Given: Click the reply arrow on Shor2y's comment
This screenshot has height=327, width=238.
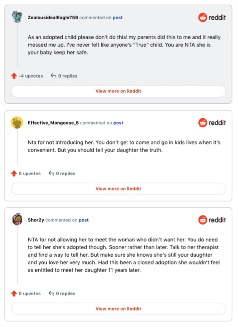Looking at the screenshot, I should [51, 294].
